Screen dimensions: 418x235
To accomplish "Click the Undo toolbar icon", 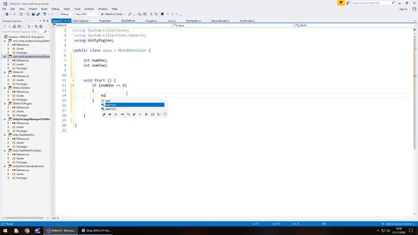I will pyautogui.click(x=44, y=14).
